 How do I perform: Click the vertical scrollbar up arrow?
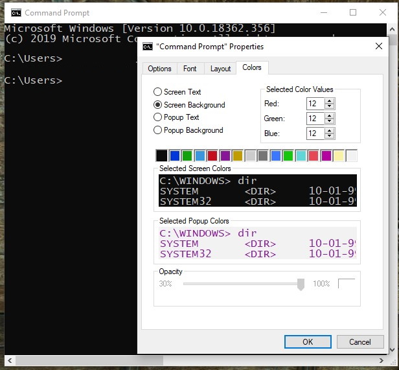click(x=392, y=29)
